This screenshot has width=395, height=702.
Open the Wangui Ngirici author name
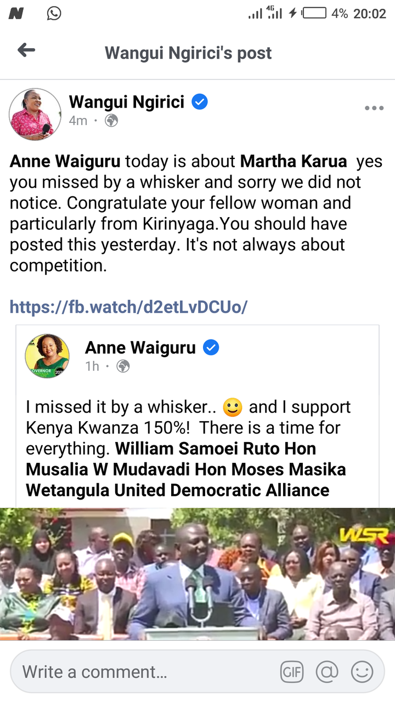pos(127,102)
